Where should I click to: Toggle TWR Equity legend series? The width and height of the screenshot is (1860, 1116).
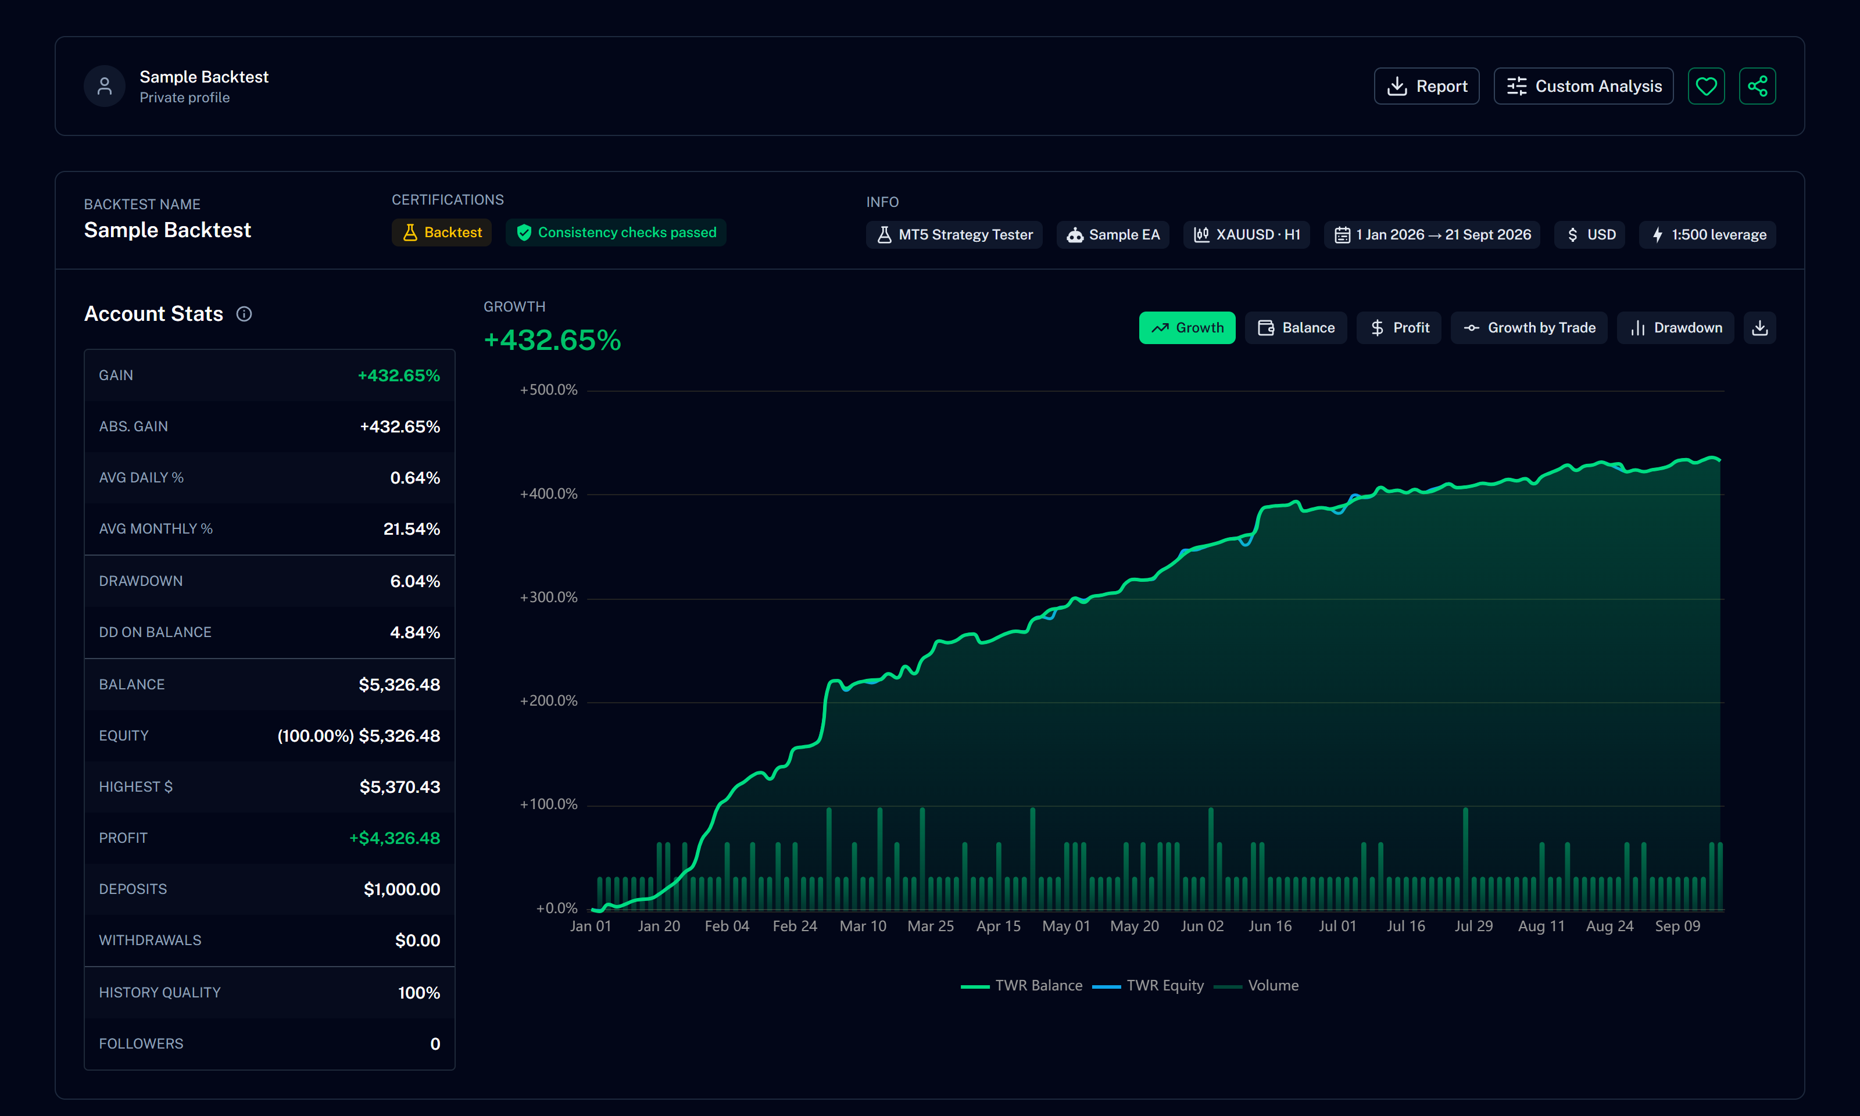pos(1148,985)
